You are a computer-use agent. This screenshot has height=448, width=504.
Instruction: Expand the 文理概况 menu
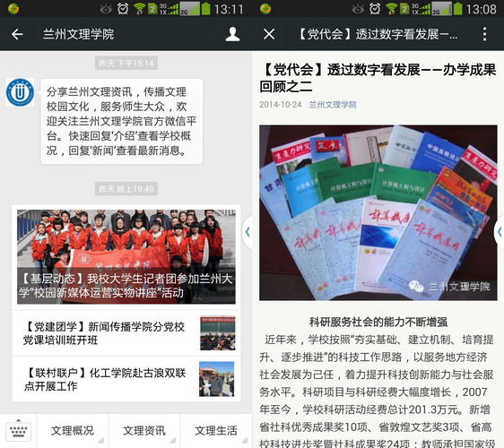(73, 431)
